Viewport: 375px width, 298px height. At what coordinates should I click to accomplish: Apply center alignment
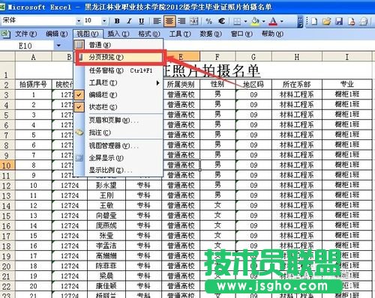click(x=169, y=21)
